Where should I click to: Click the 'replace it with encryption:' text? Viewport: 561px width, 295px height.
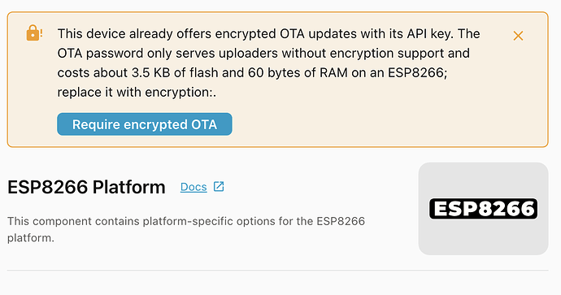[137, 93]
